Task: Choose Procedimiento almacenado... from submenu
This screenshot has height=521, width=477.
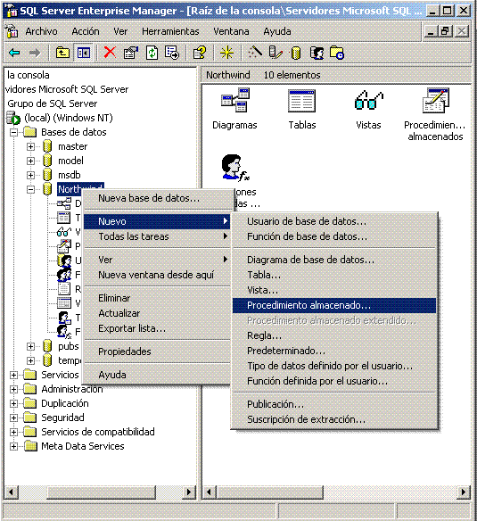Action: click(x=334, y=305)
